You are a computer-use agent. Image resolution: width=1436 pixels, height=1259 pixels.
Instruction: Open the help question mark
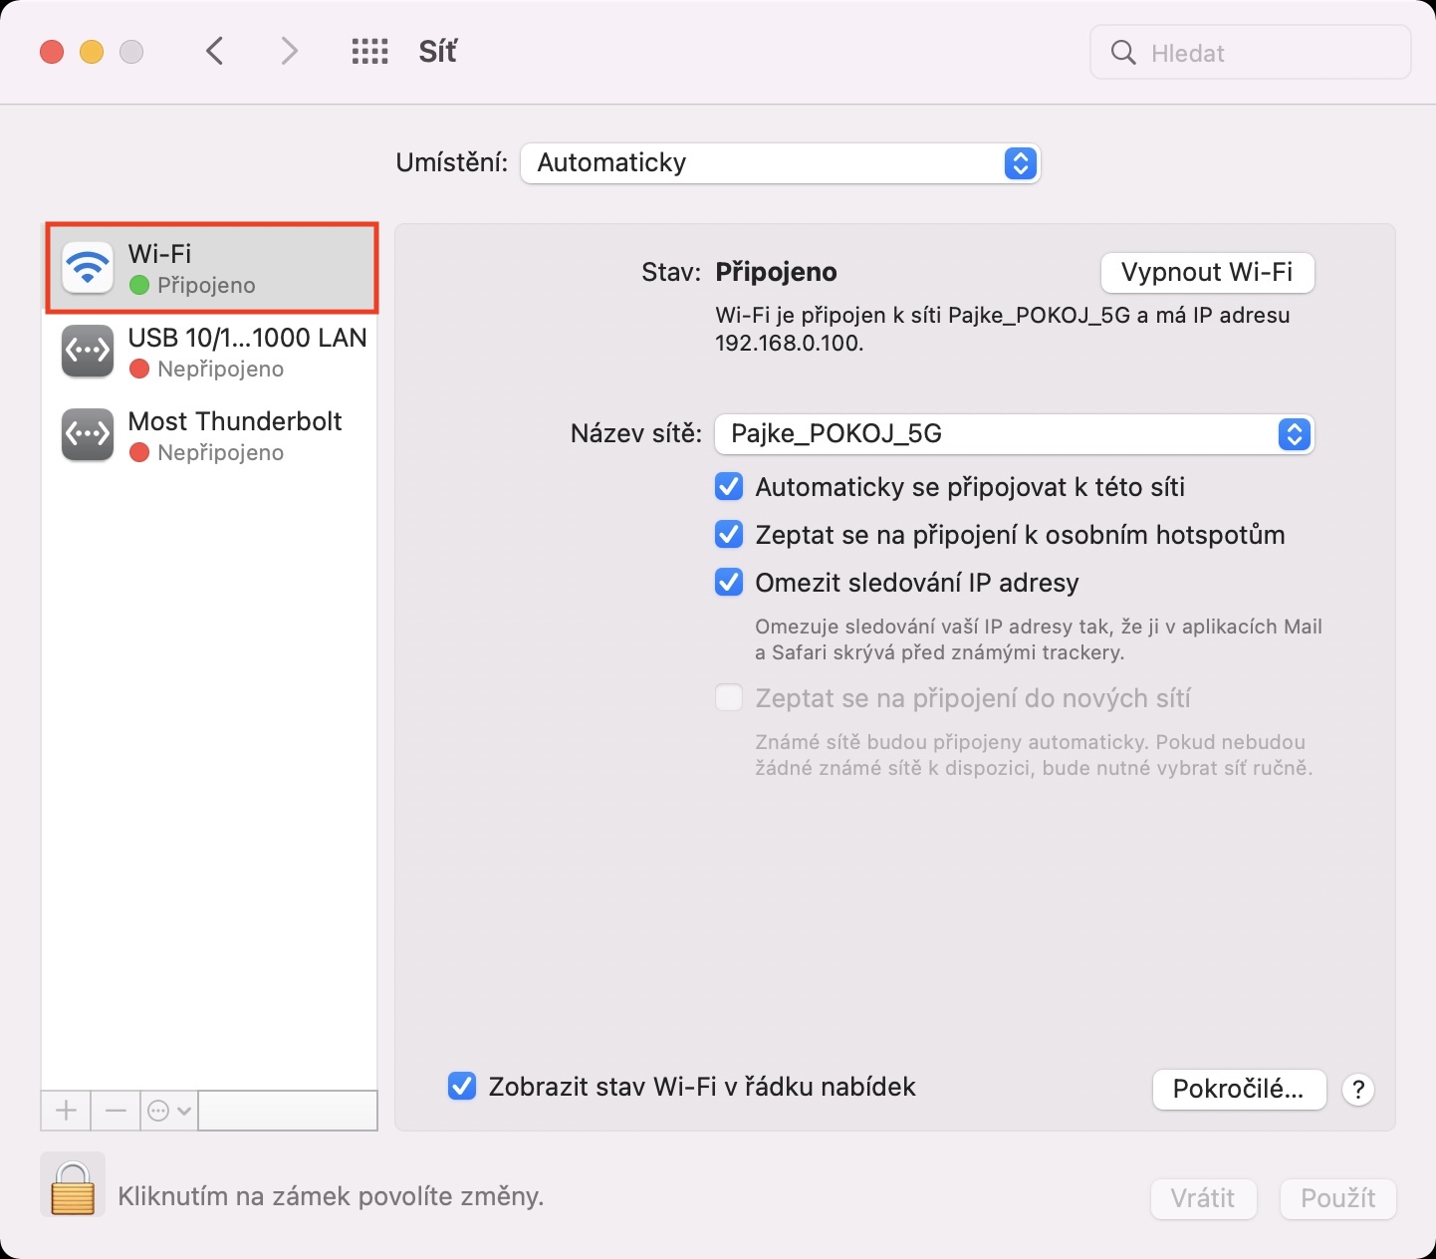(x=1358, y=1090)
